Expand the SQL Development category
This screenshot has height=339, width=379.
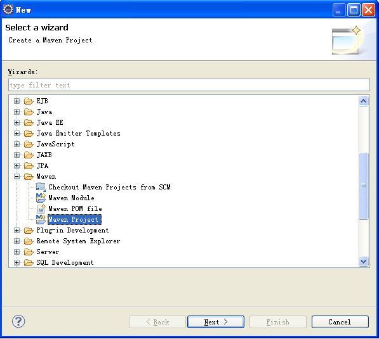[17, 262]
